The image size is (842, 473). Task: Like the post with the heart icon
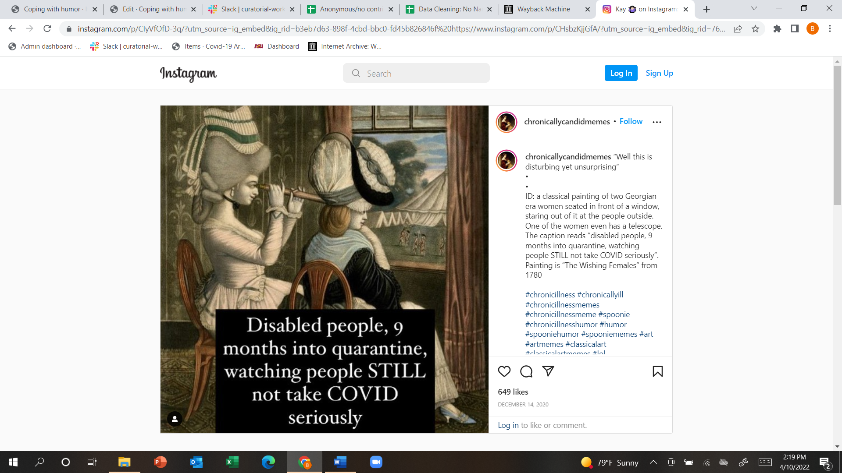504,371
